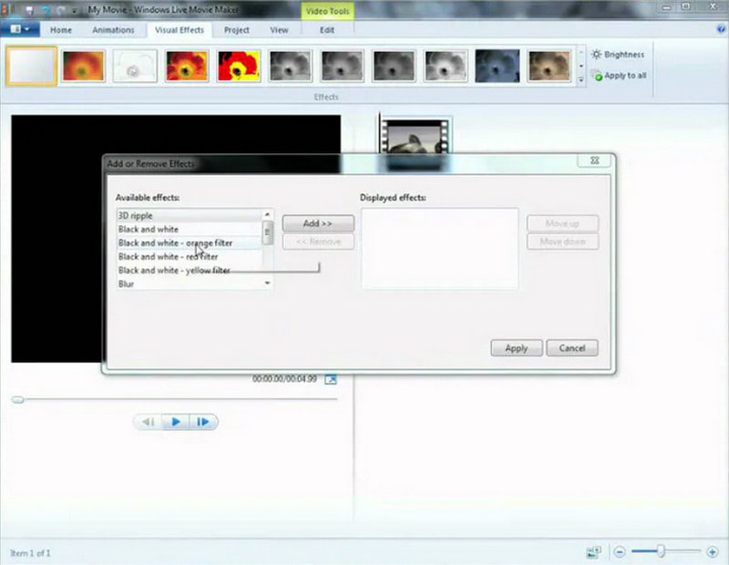Click the Apply button in the dialog
This screenshot has height=565, width=729.
(516, 348)
